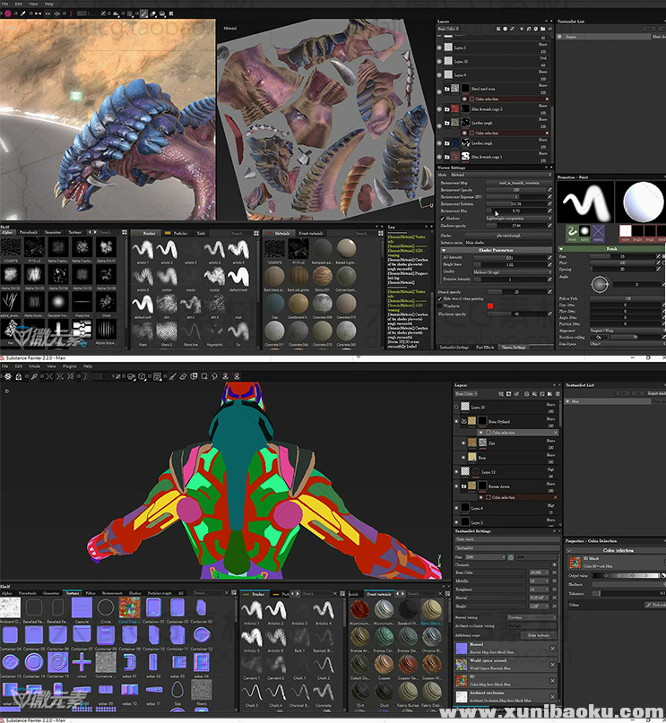
Task: Remove the Normal additional map
Action: coord(552,648)
